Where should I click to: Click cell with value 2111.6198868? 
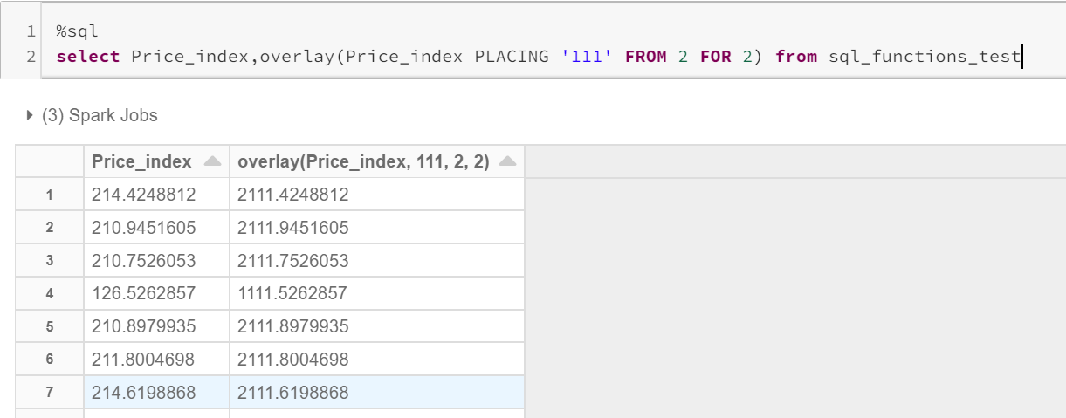(x=292, y=393)
